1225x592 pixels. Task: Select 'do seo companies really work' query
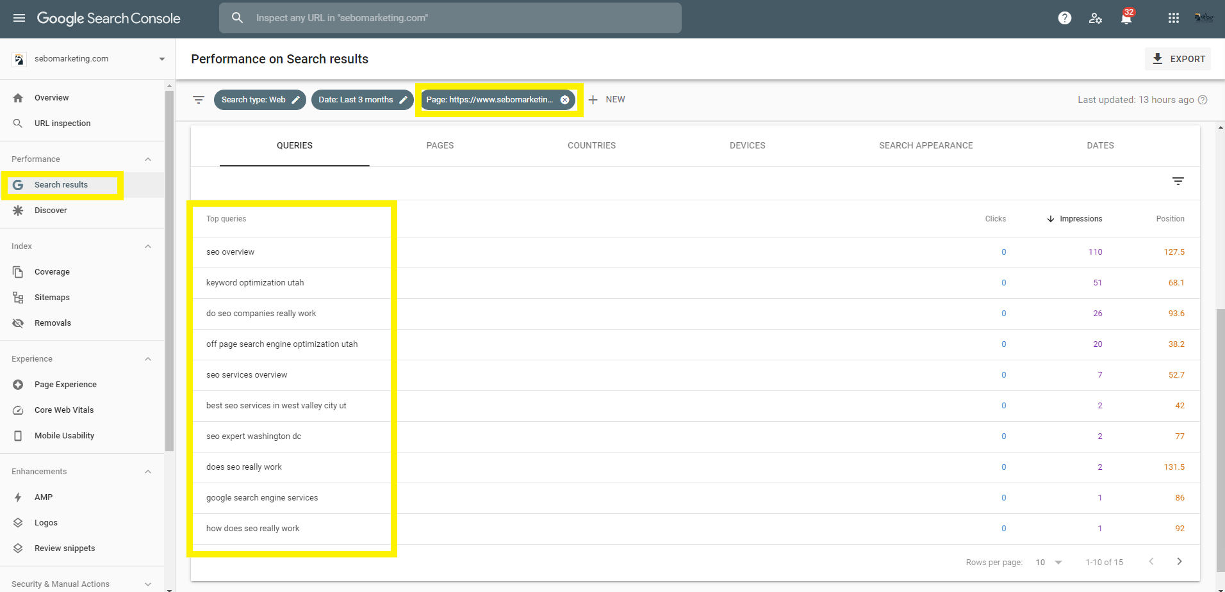695,314
